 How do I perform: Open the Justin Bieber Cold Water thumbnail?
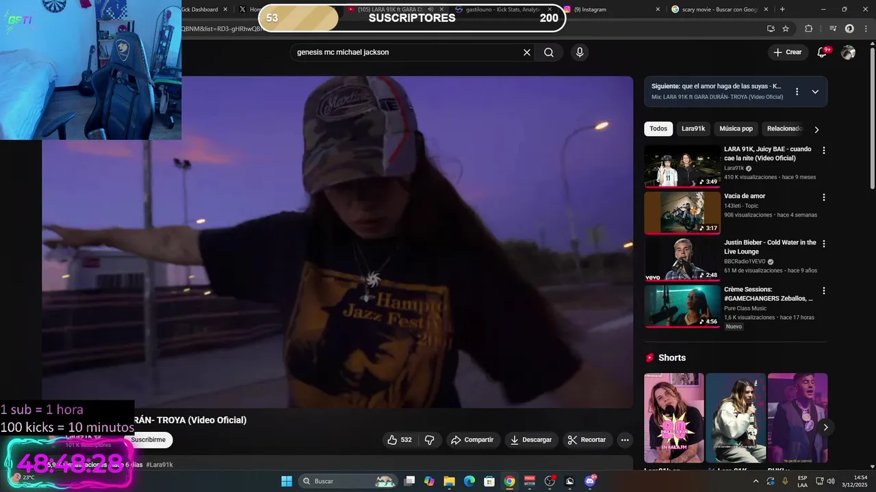pos(682,260)
